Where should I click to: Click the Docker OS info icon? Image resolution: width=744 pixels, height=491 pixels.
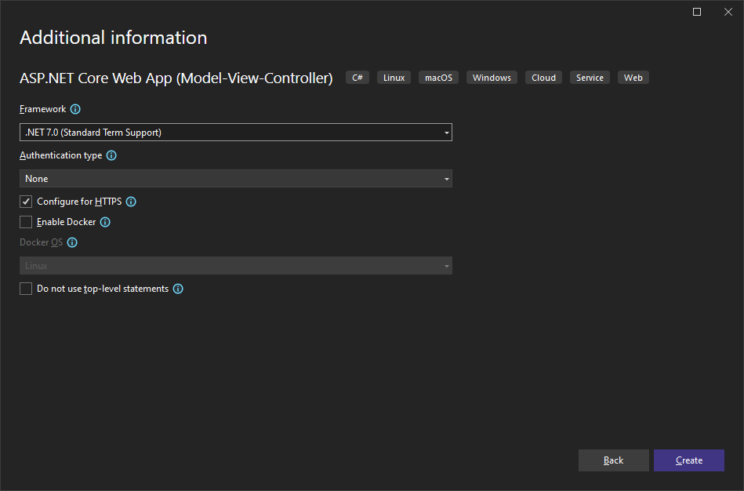coord(72,242)
